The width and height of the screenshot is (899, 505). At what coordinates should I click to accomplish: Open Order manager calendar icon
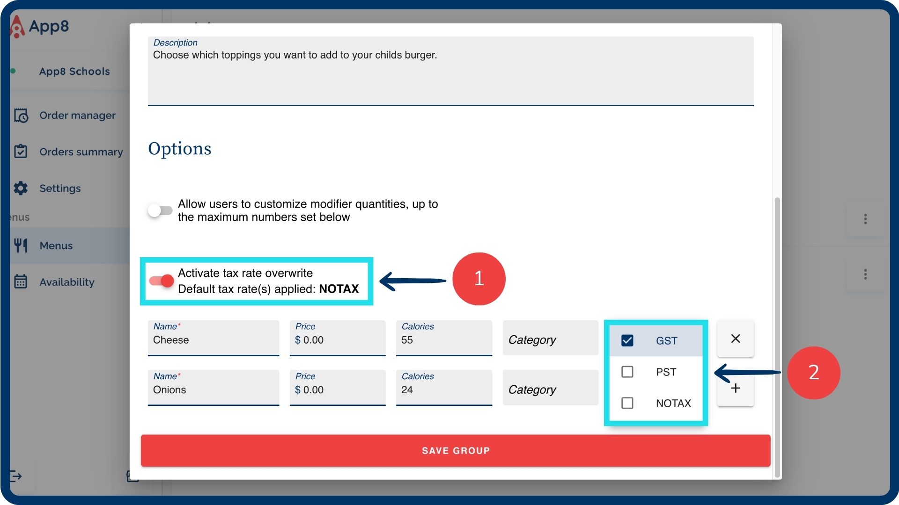pos(21,115)
